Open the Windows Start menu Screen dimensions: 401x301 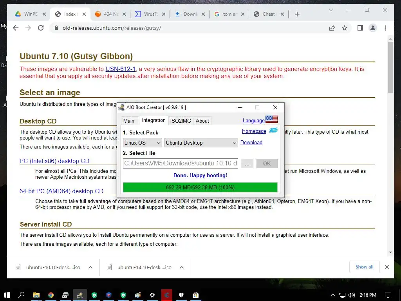(7, 295)
